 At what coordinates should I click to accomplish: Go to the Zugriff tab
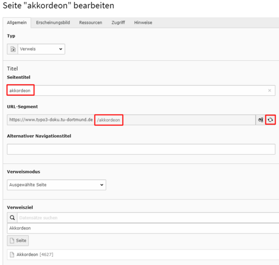click(118, 23)
